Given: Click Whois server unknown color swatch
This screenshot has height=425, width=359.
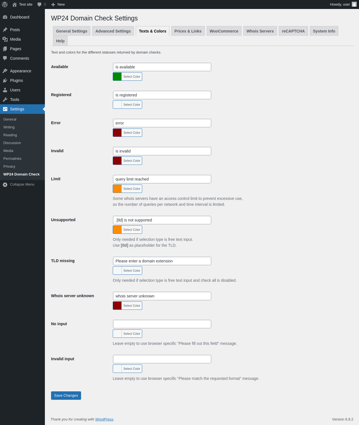Looking at the screenshot, I should click(117, 306).
